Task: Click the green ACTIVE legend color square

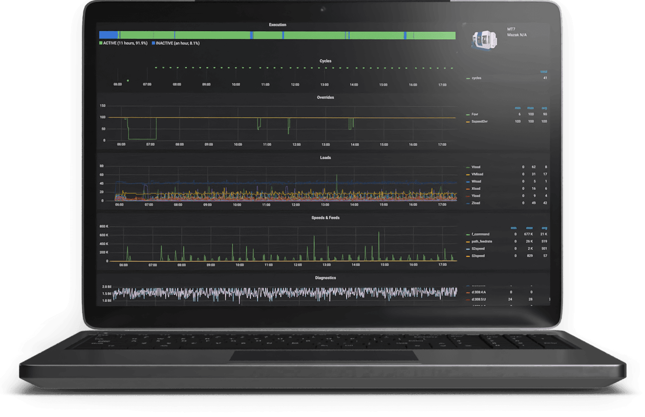Action: (x=101, y=43)
